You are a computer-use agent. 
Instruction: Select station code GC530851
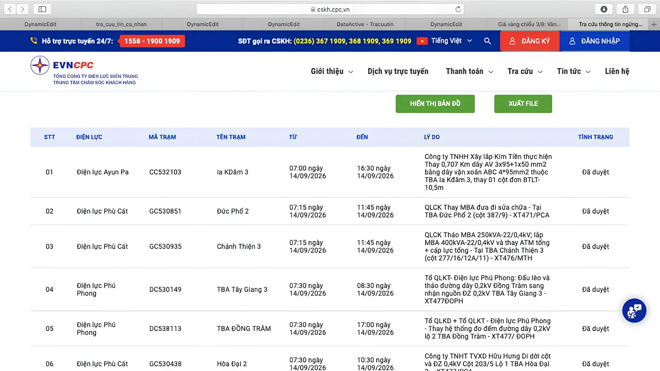pyautogui.click(x=165, y=211)
